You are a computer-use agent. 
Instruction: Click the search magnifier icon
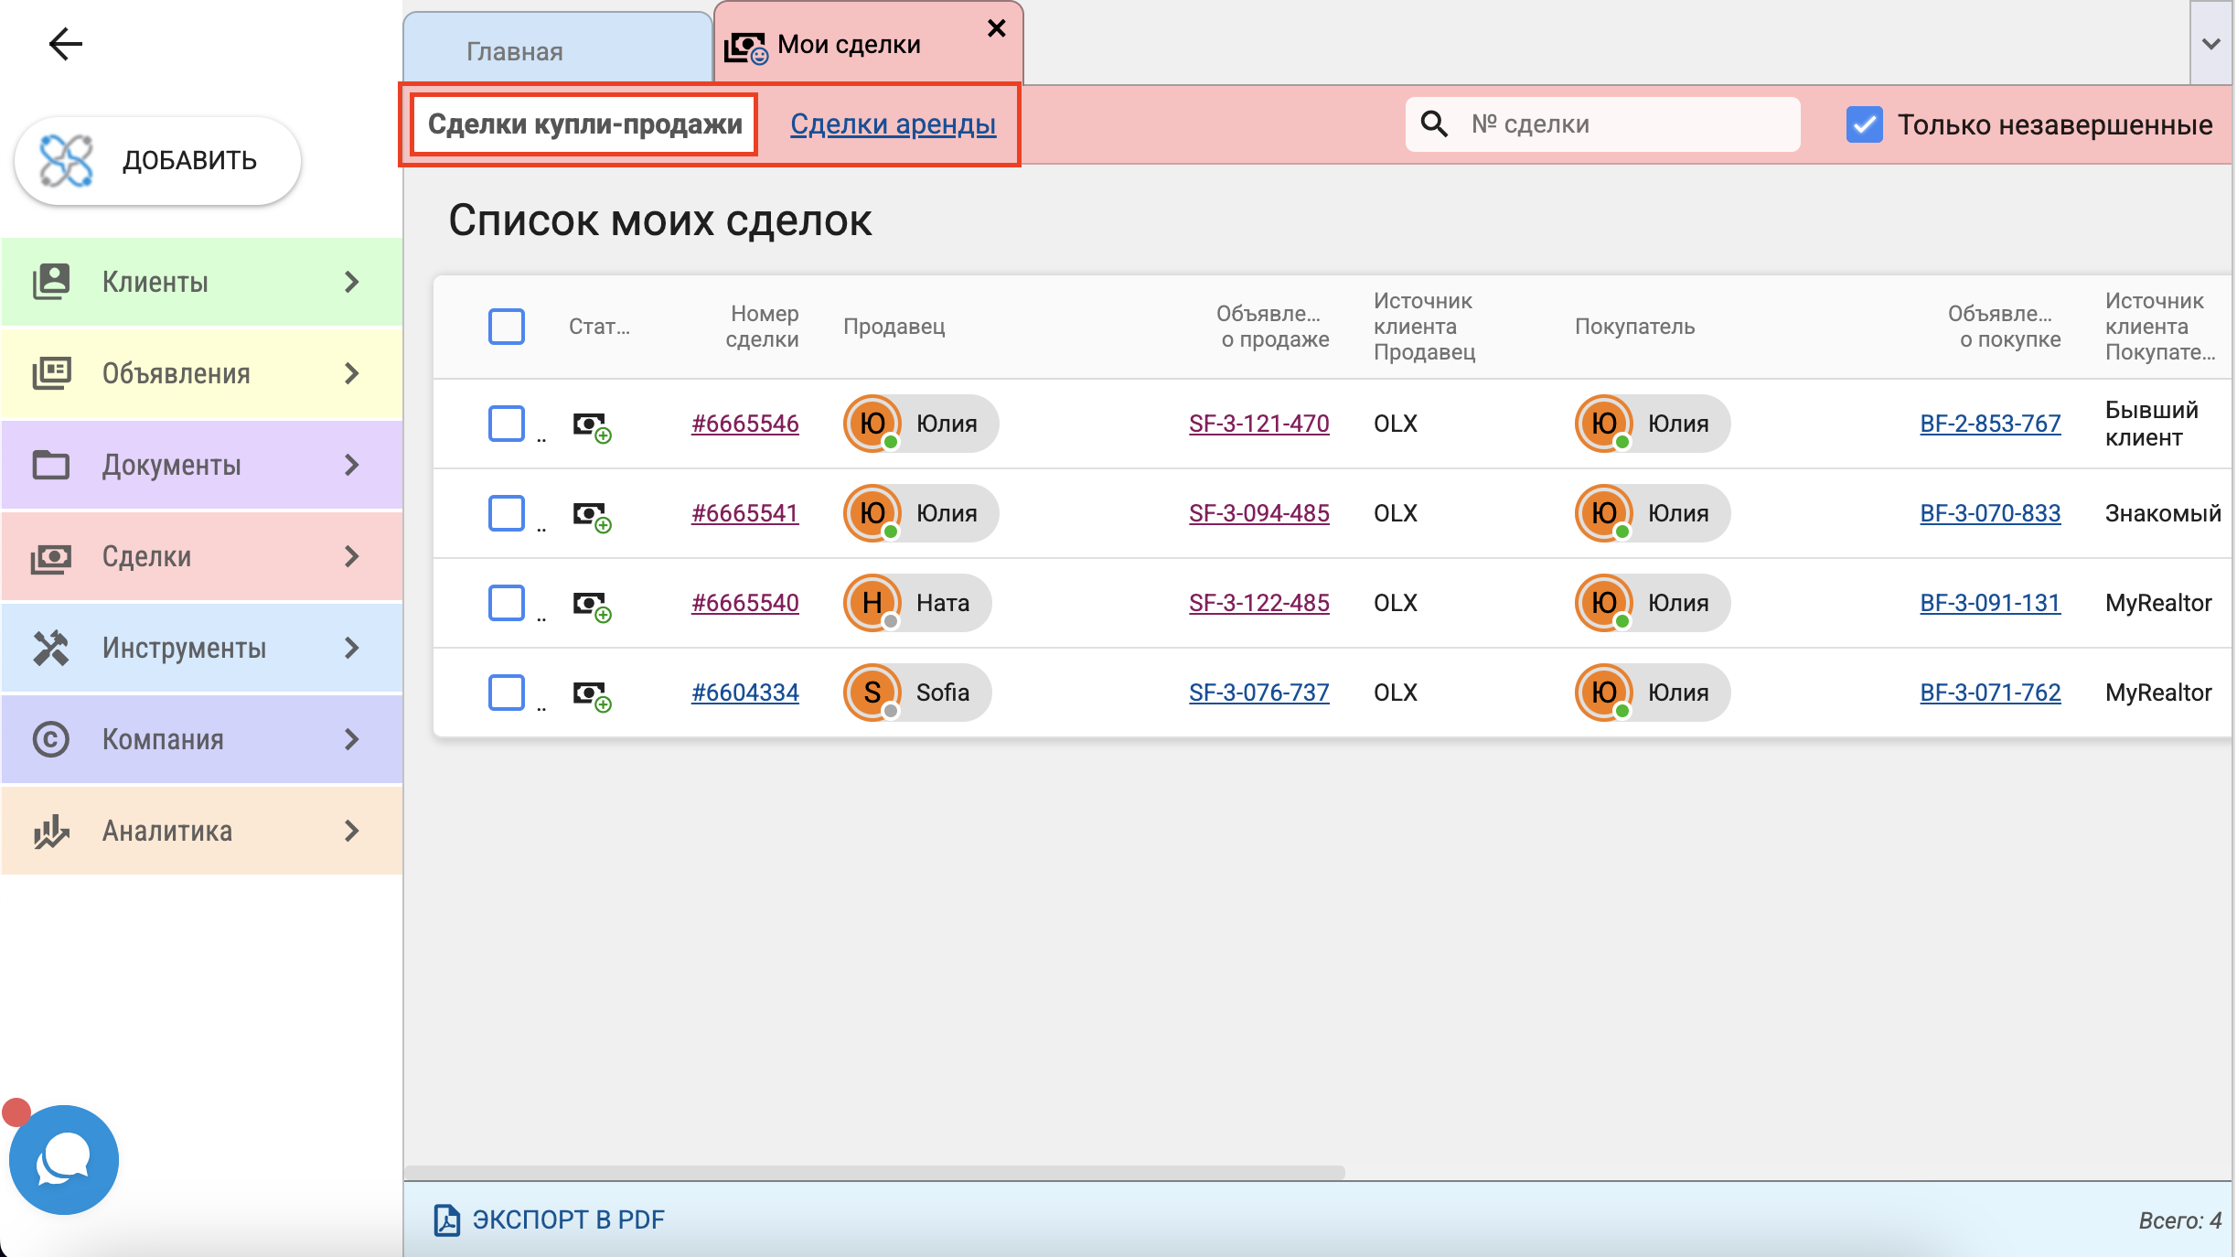1434,124
